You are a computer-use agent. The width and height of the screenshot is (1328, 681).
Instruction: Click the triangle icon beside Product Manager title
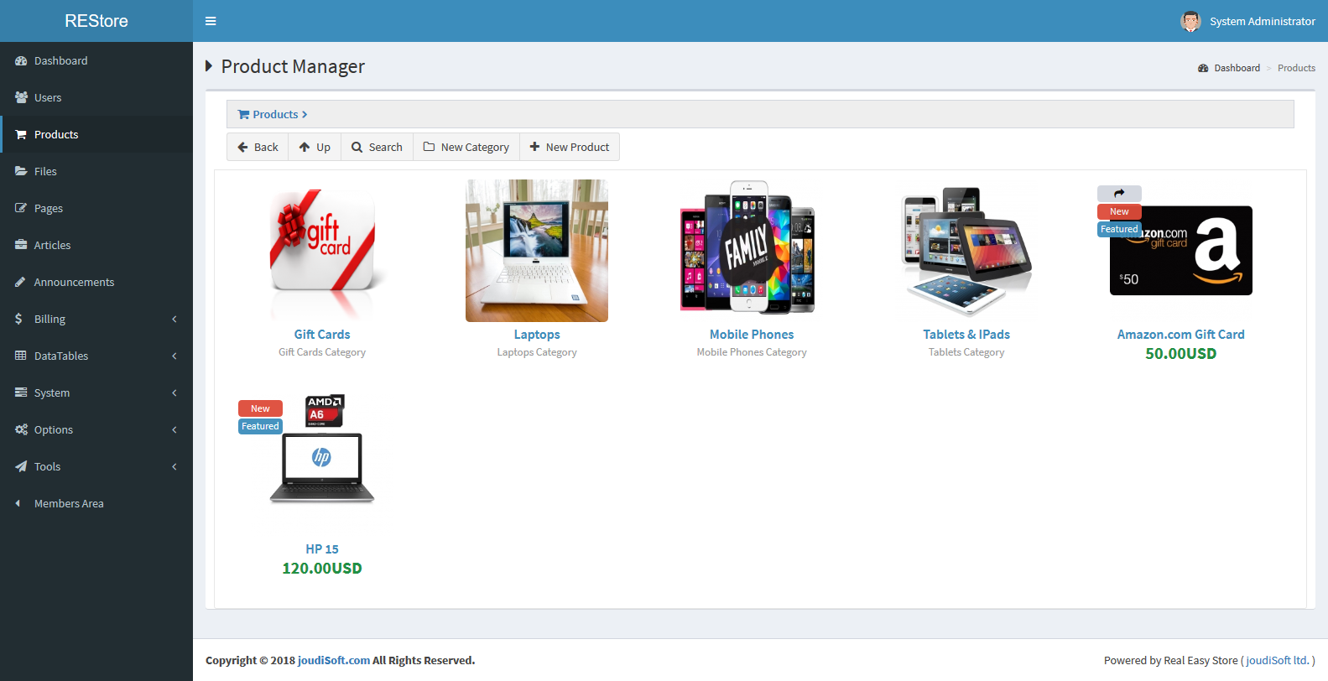(209, 66)
